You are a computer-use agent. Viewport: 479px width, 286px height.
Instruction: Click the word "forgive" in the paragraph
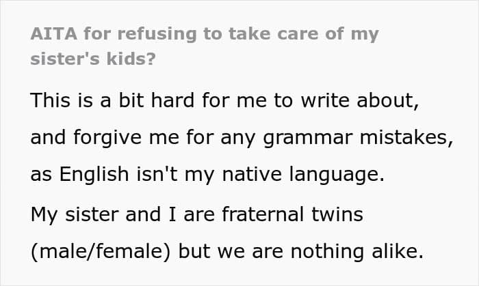click(107, 139)
